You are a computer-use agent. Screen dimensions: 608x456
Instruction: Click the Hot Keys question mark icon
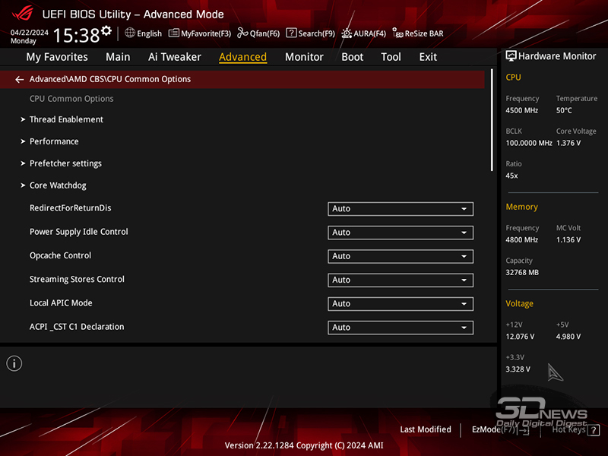[594, 430]
